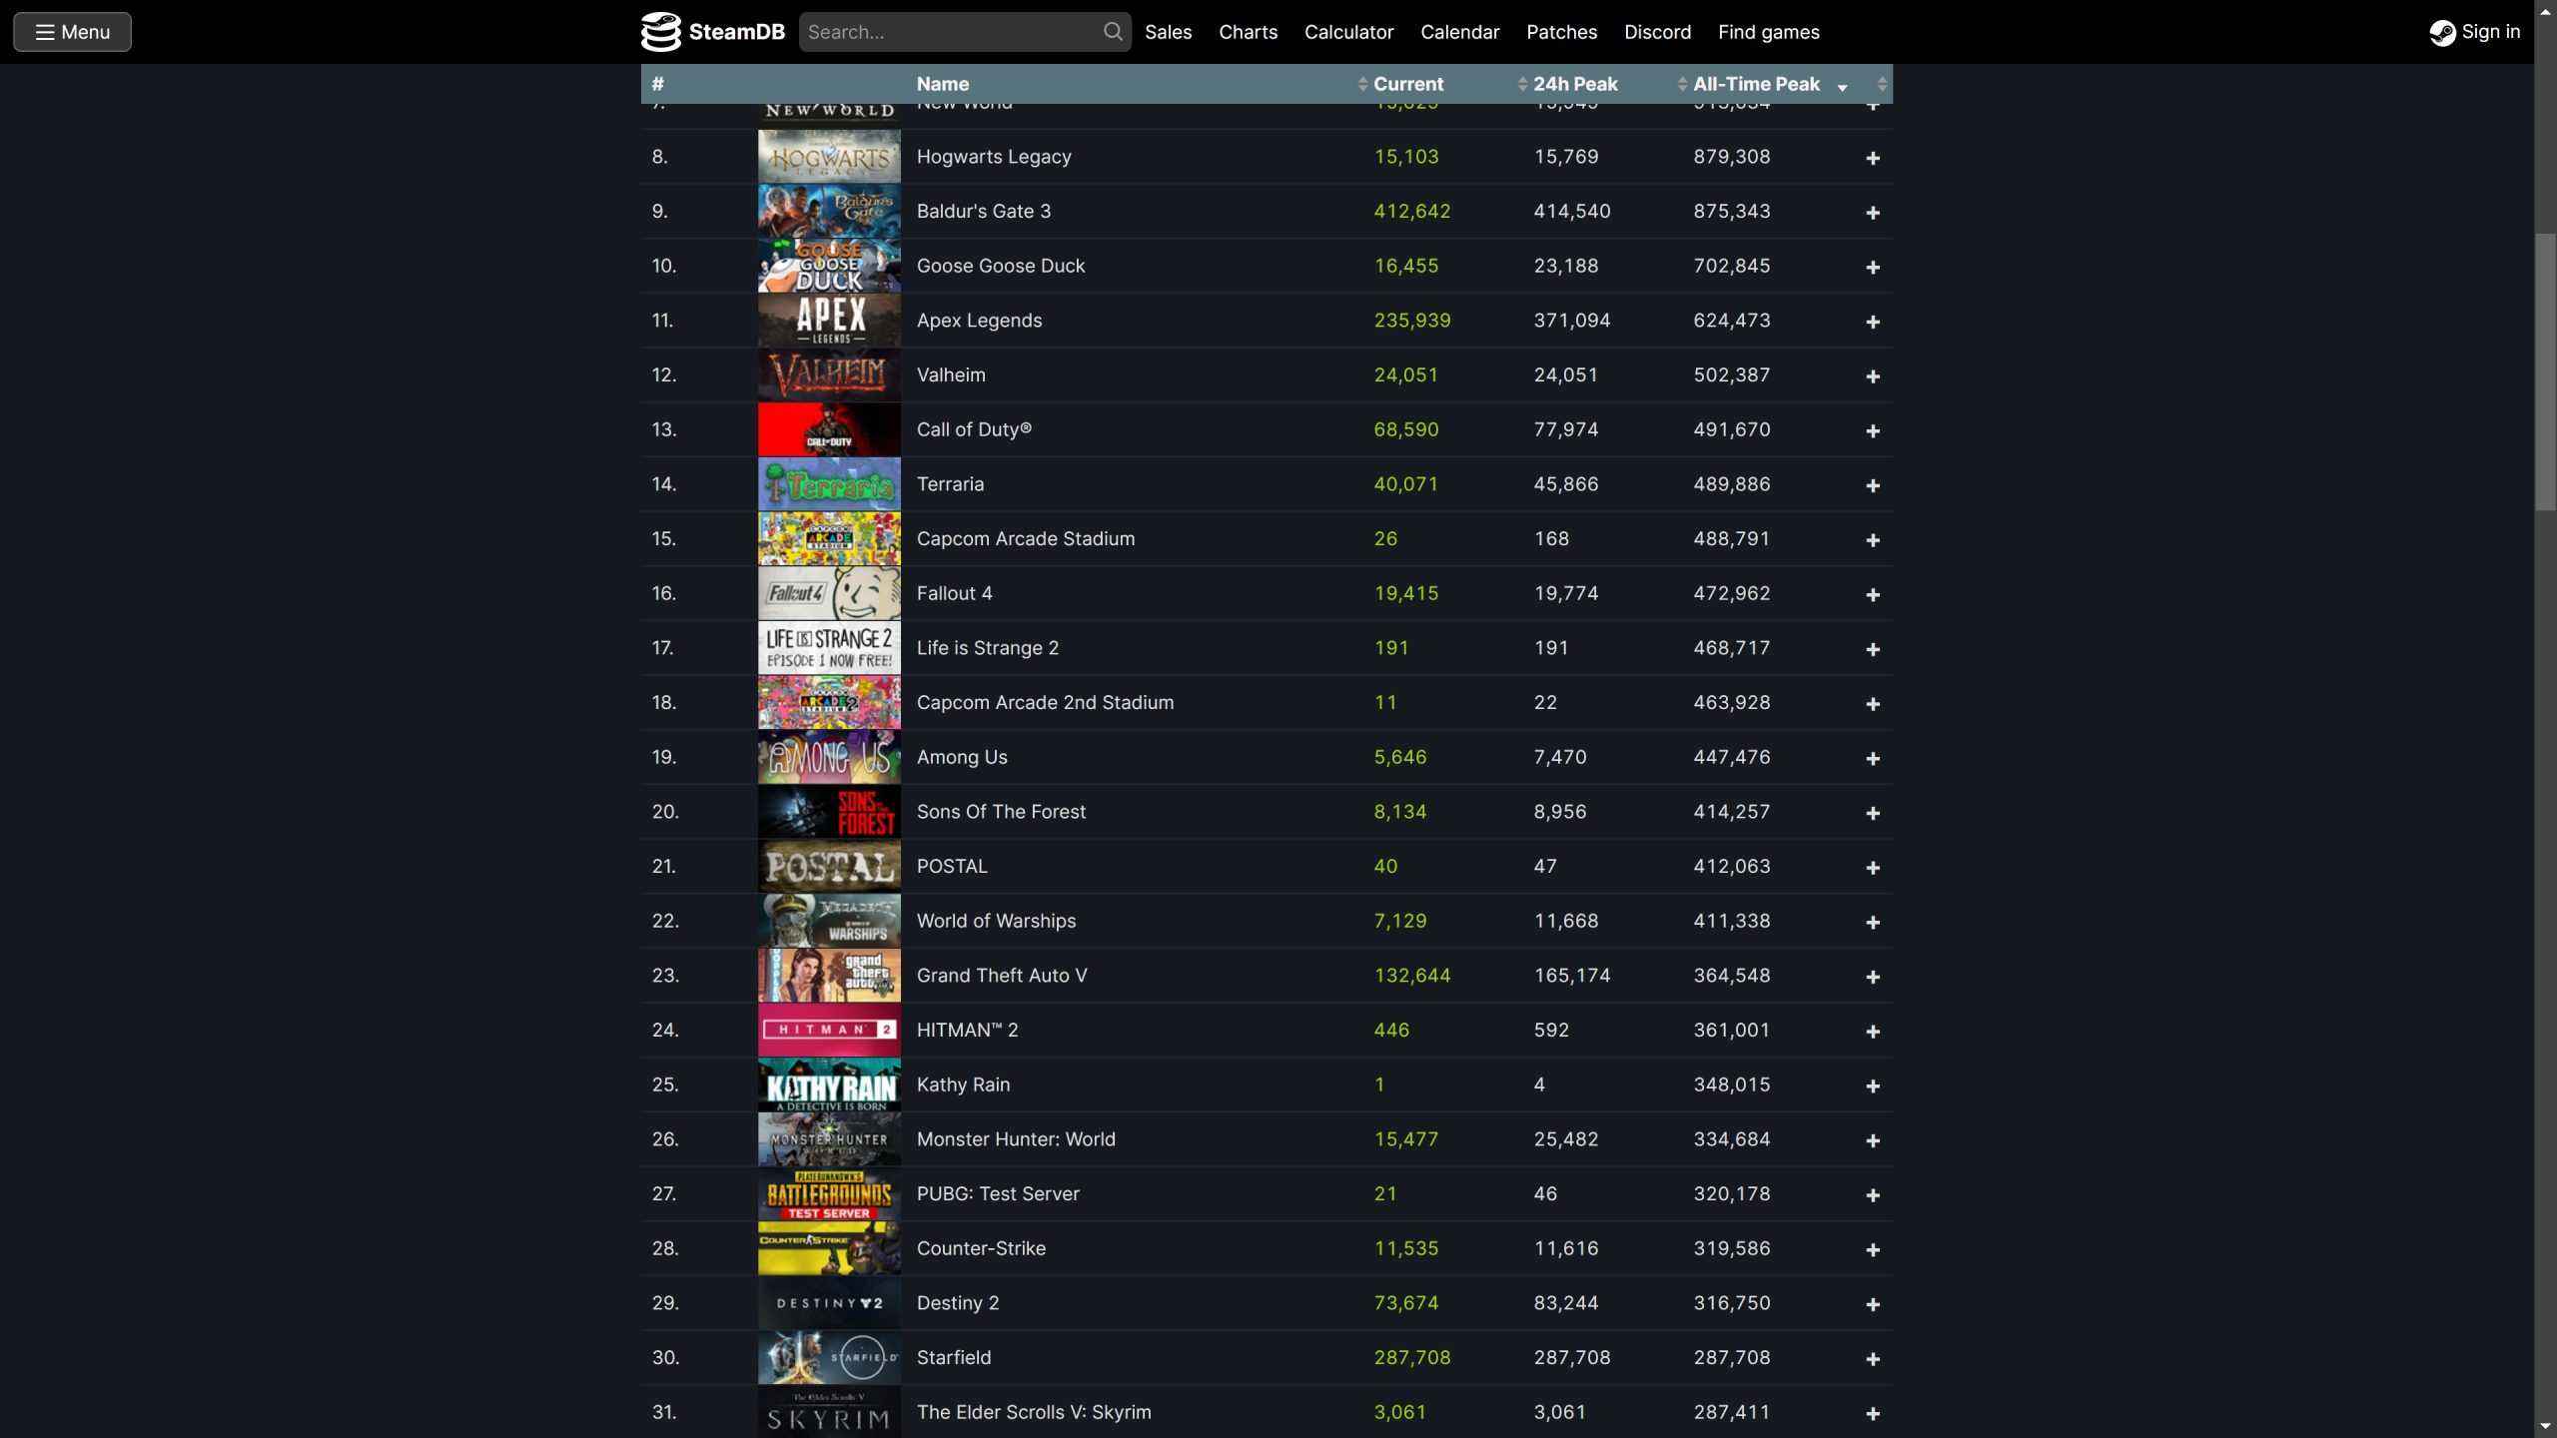Toggle All-Time Peak sort order

(1756, 84)
